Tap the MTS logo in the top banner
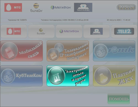The height and width of the screenshot is (107, 138). (x=13, y=7)
